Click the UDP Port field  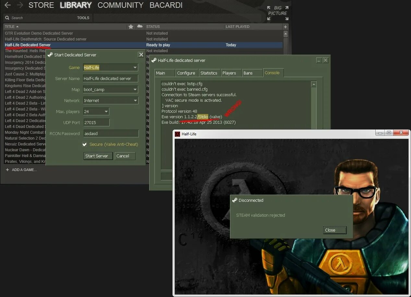(x=96, y=123)
